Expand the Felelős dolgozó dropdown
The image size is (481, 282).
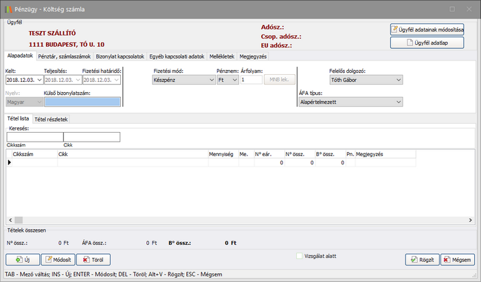398,80
